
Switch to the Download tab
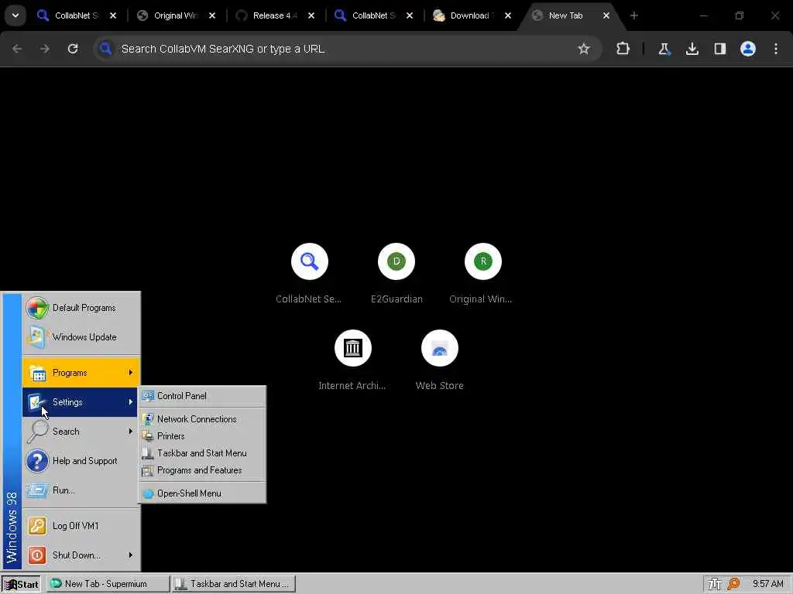[x=469, y=15]
